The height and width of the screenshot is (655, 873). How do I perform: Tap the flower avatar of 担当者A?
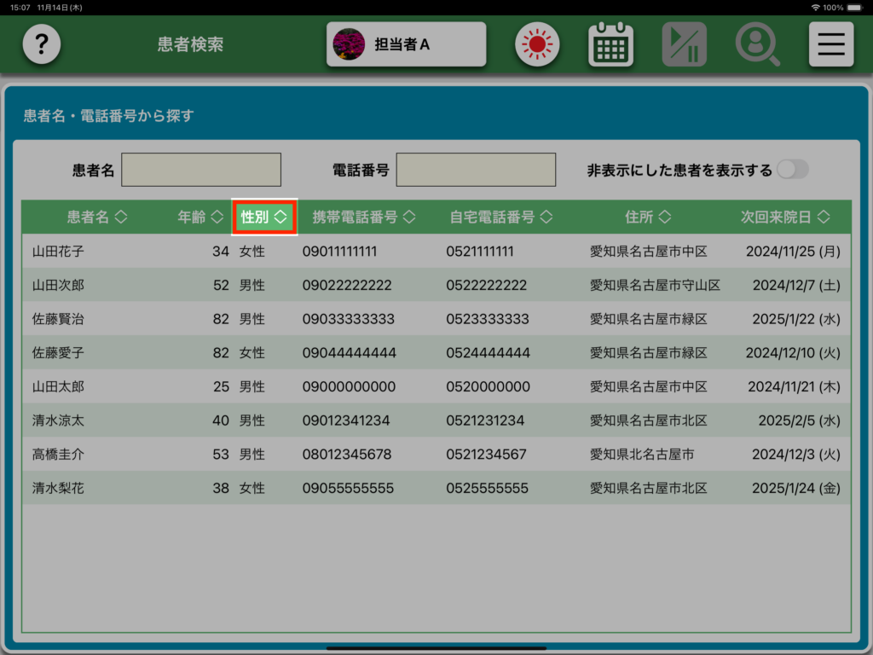coord(349,44)
